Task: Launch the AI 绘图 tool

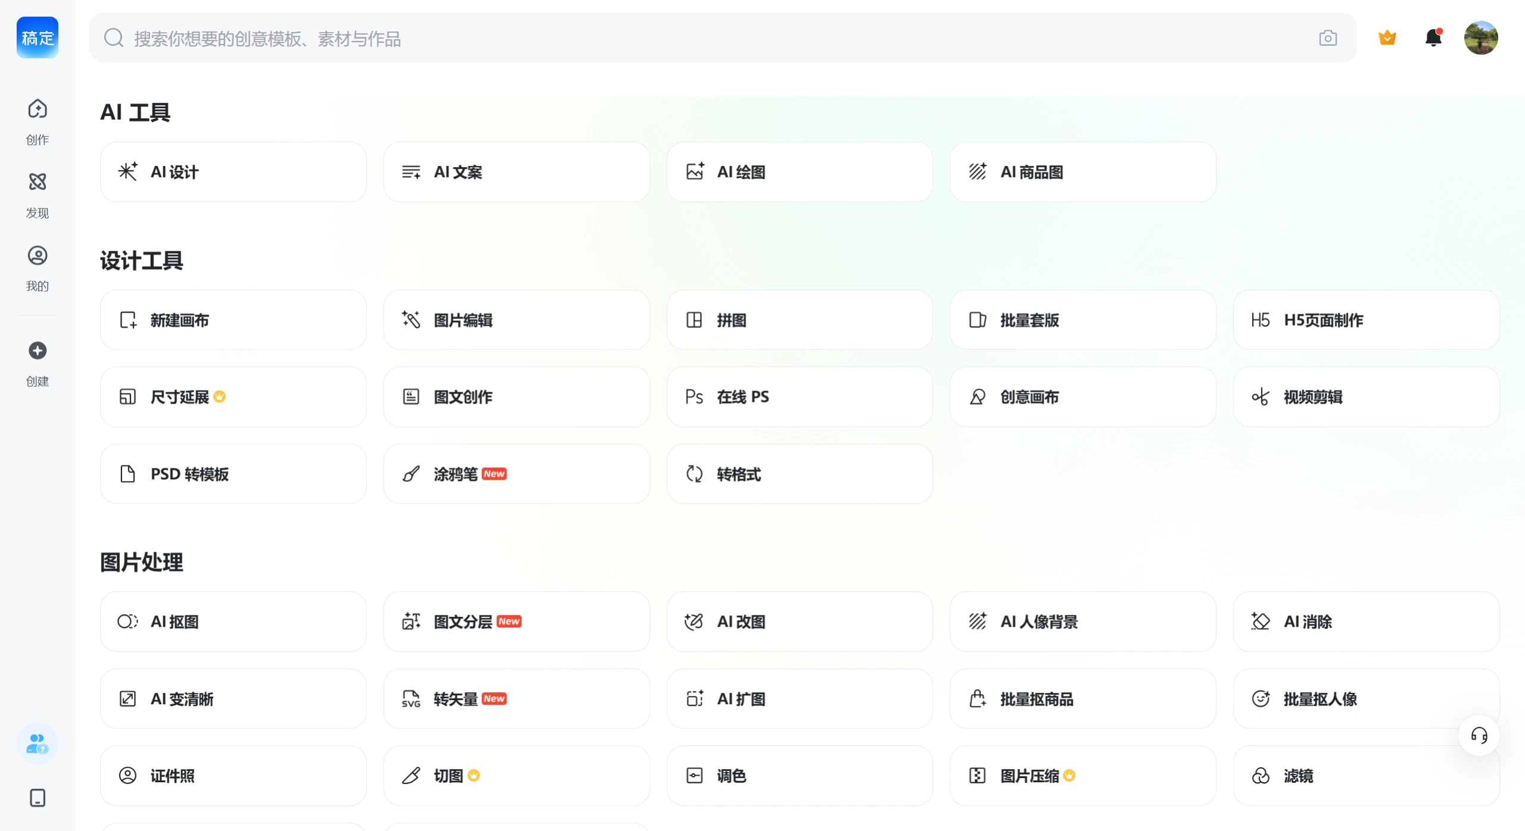Action: pos(799,171)
